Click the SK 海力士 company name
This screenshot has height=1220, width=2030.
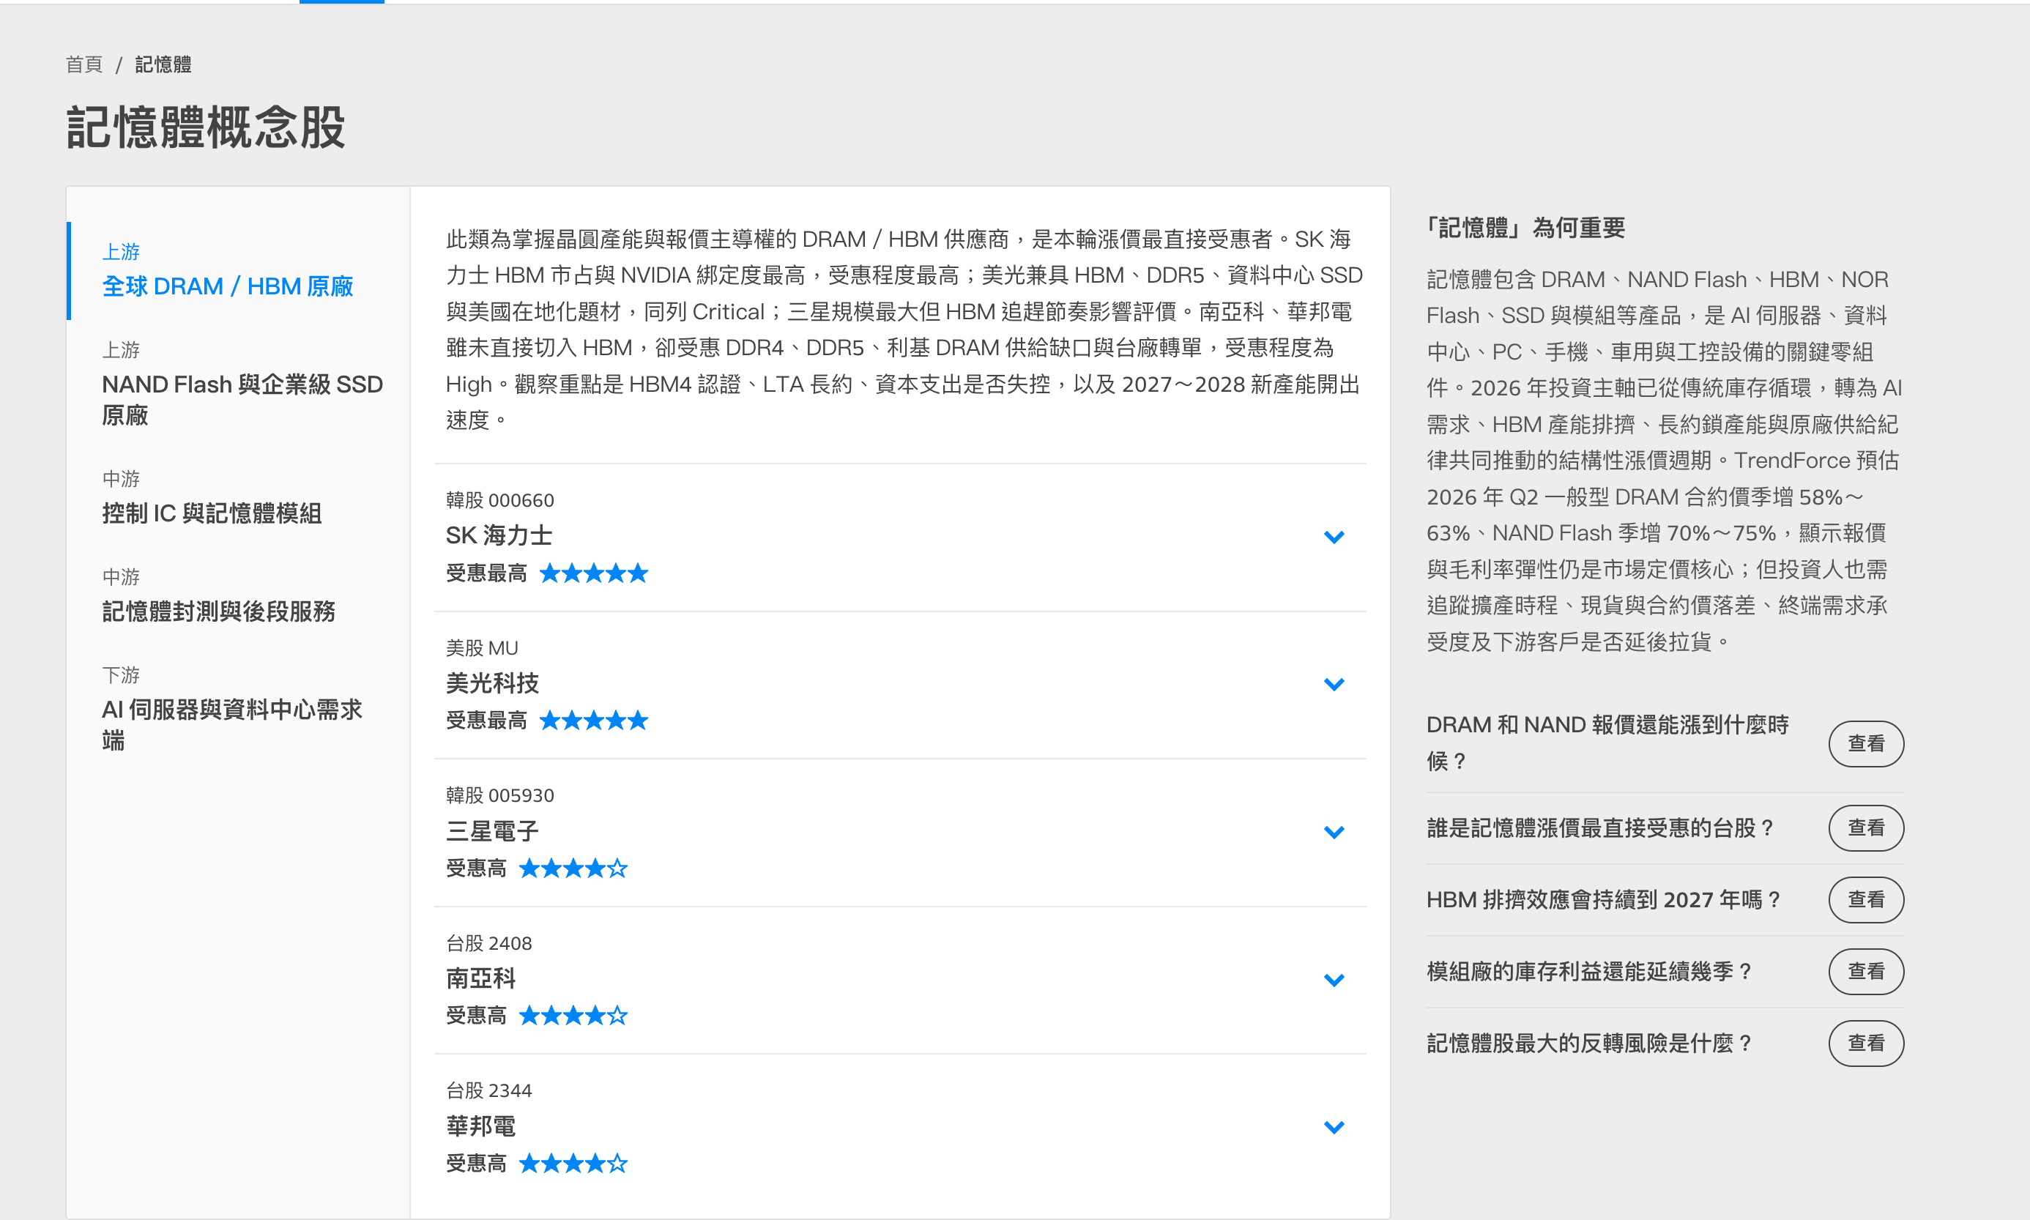499,535
